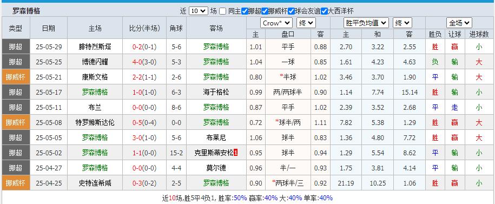This screenshot has width=495, height=204.
Task: Open the Crow* bookmaker dropdown
Action: (276, 23)
